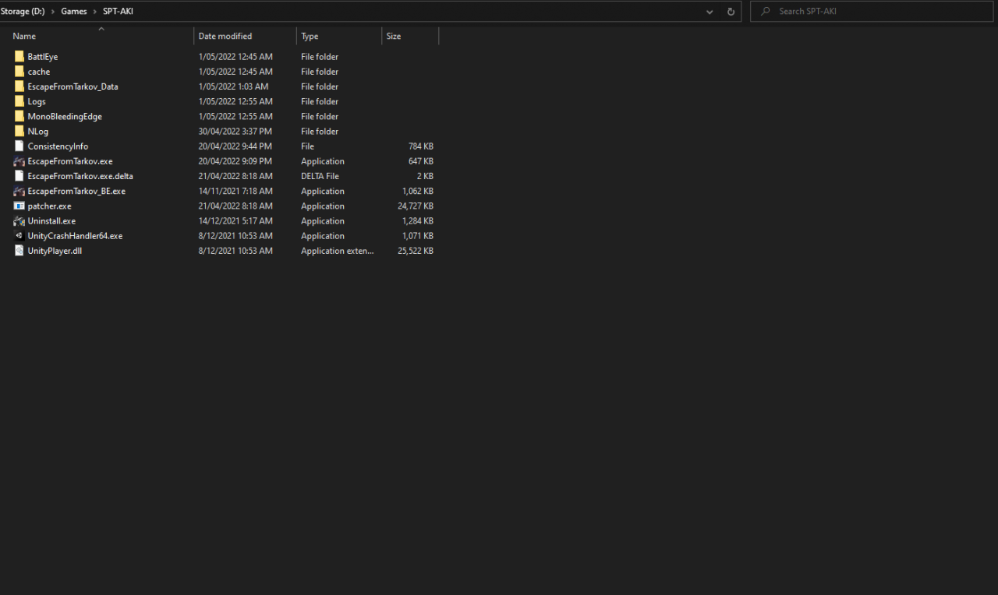The height and width of the screenshot is (595, 998).
Task: Select the BattlEye folder name
Action: tap(43, 57)
